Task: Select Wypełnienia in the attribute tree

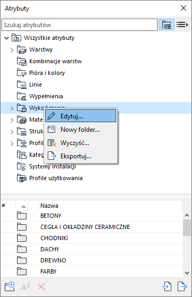Action: click(x=46, y=96)
